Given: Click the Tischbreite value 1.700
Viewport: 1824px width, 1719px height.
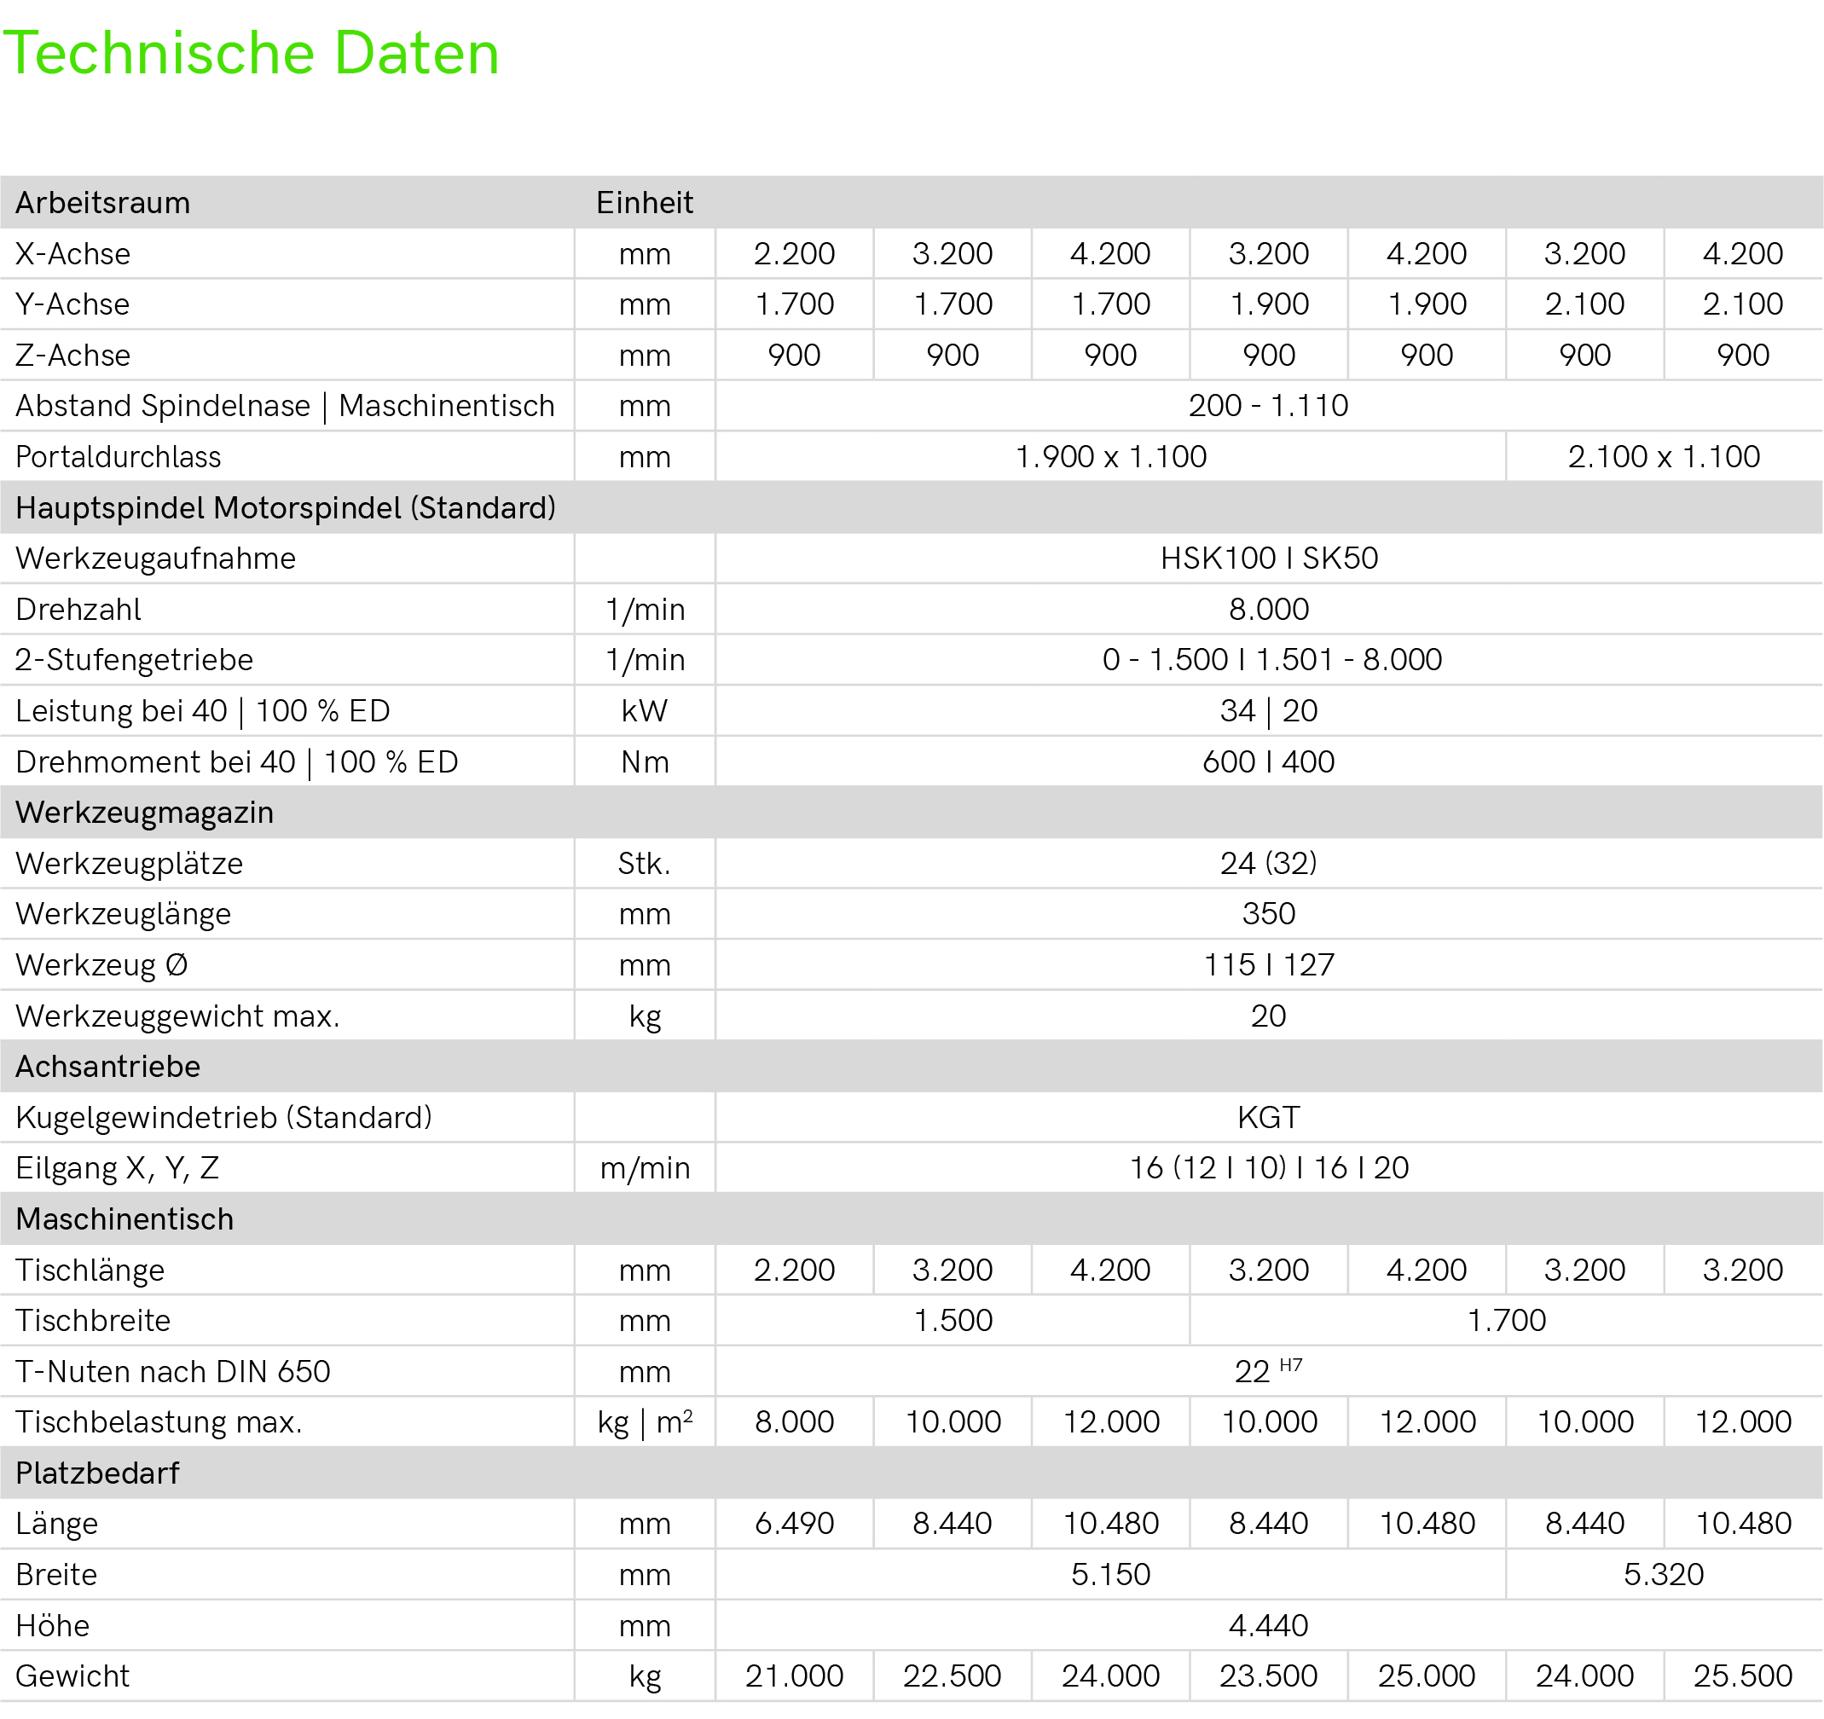Looking at the screenshot, I should tap(1507, 1321).
